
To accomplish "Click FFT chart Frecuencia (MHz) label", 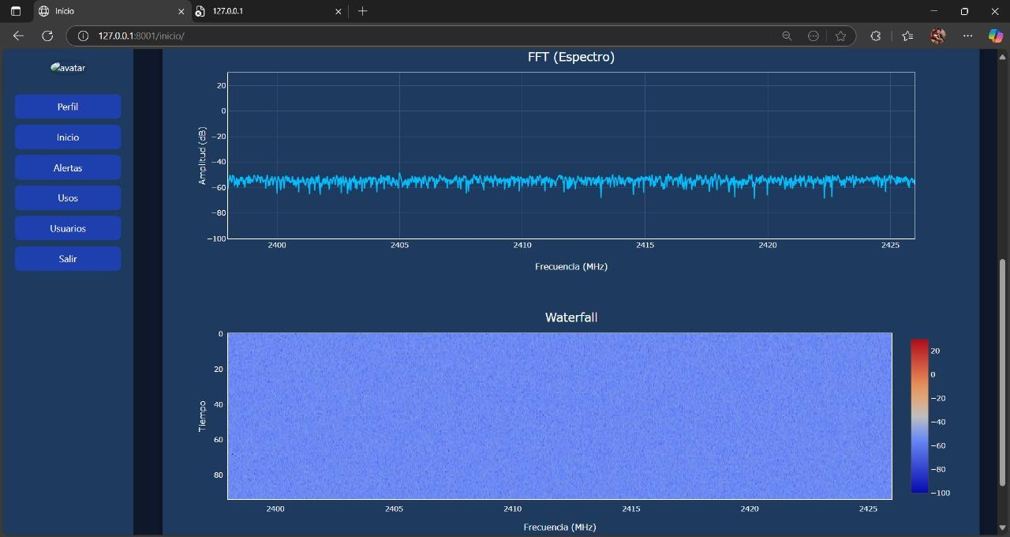I will tap(571, 267).
